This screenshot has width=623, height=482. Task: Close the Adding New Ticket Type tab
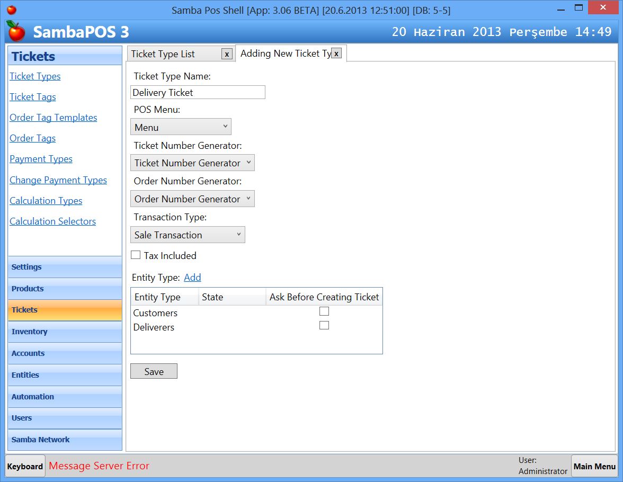click(x=336, y=53)
